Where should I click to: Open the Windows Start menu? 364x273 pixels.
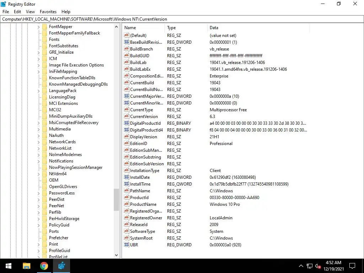pyautogui.click(x=9, y=266)
